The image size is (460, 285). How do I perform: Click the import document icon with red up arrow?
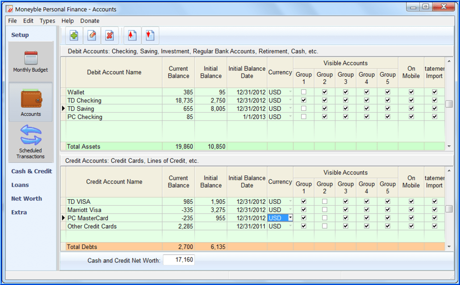pos(131,35)
